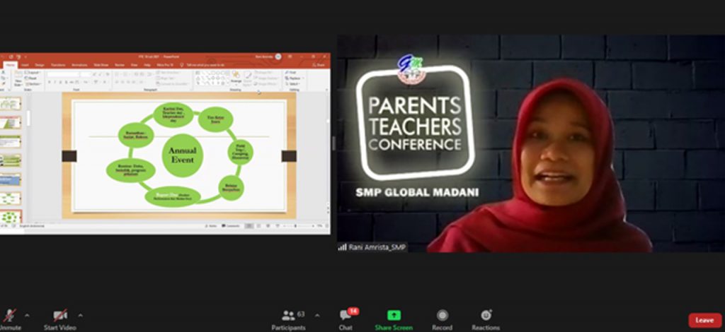Select the blue slide thumbnail
Image resolution: width=725 pixels, height=332 pixels.
click(11, 179)
